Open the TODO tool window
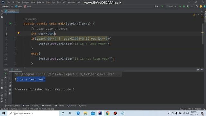 35,106
